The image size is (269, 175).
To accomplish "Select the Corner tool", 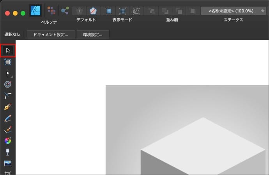I will pos(8,95).
